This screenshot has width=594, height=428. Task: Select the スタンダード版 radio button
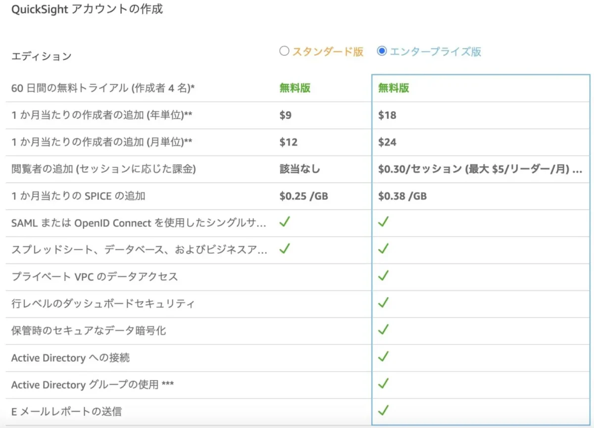284,51
